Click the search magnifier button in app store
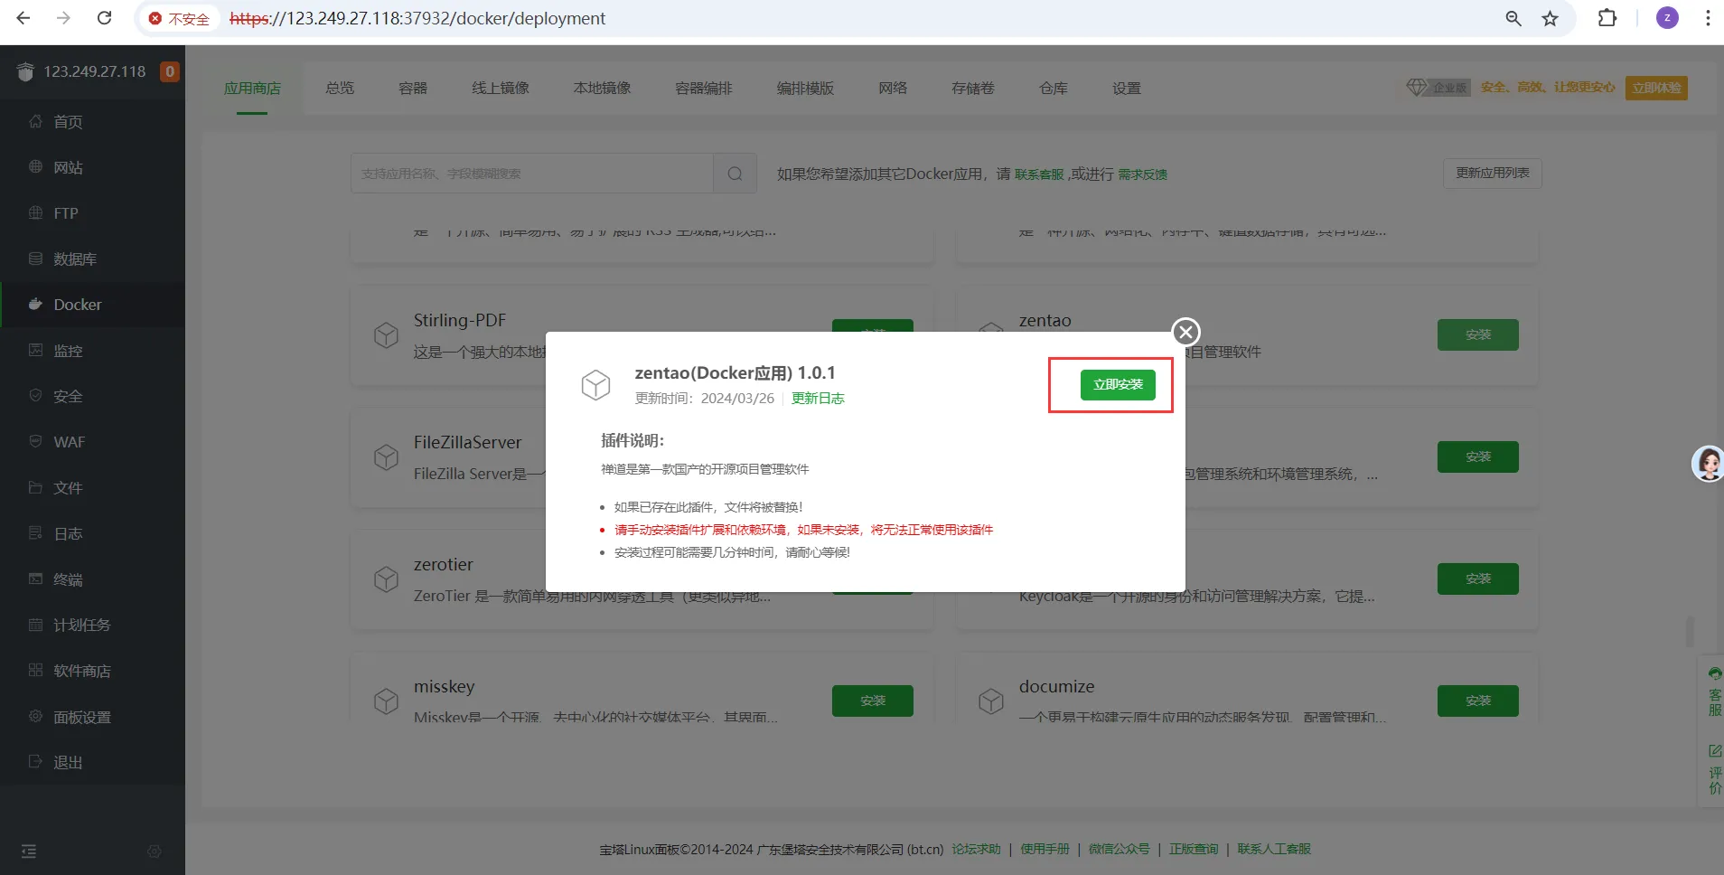Image resolution: width=1724 pixels, height=875 pixels. [x=736, y=174]
